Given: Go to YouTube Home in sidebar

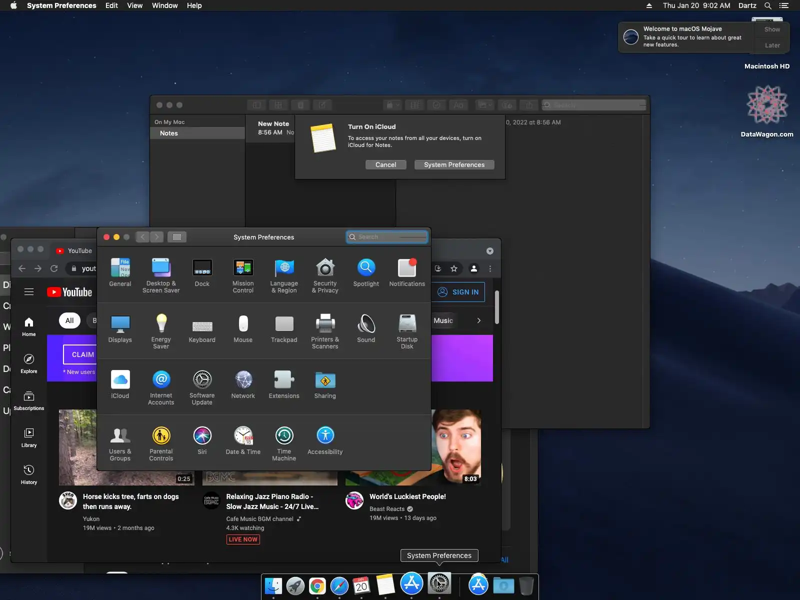Looking at the screenshot, I should pos(29,327).
